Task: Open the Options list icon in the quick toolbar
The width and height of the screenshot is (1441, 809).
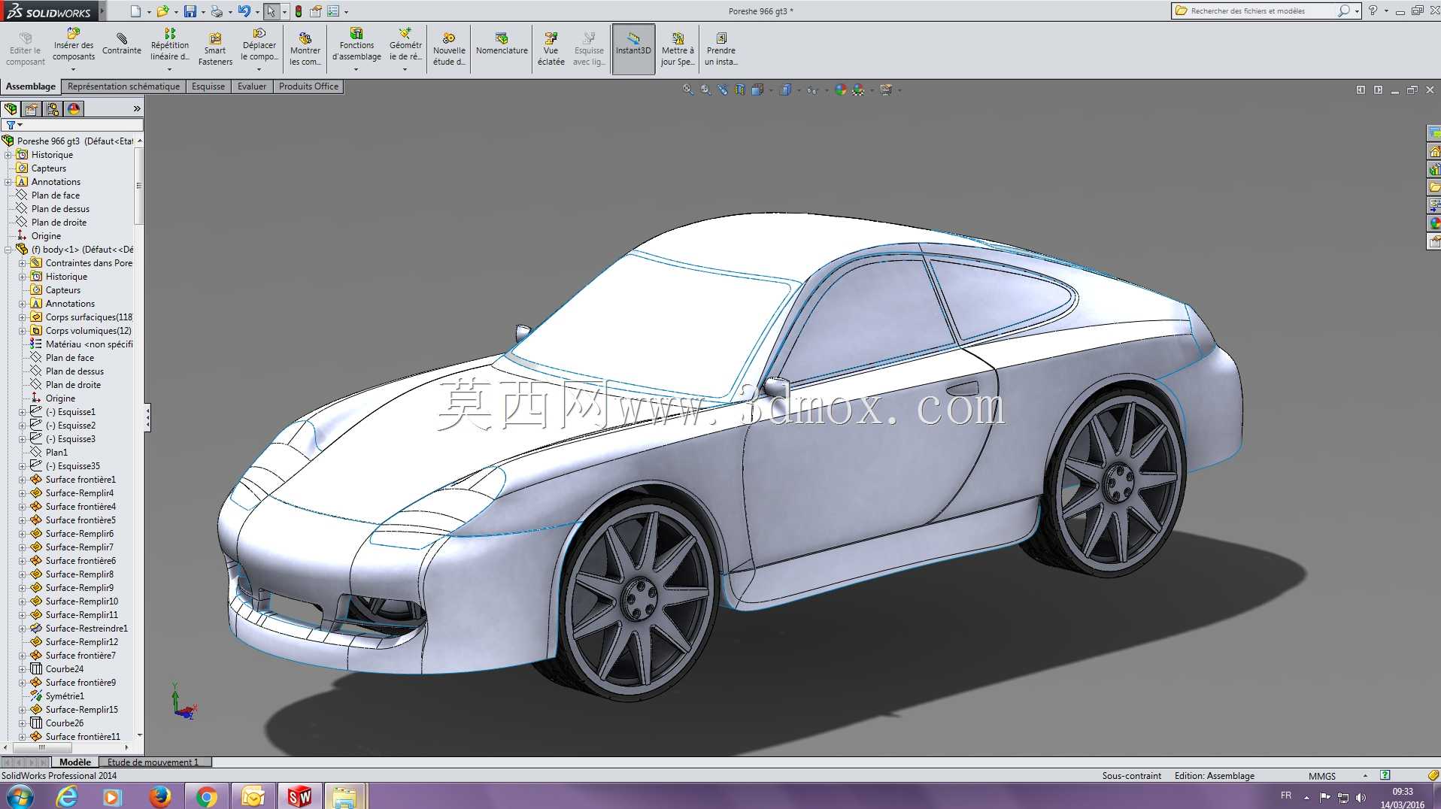Action: coord(333,11)
